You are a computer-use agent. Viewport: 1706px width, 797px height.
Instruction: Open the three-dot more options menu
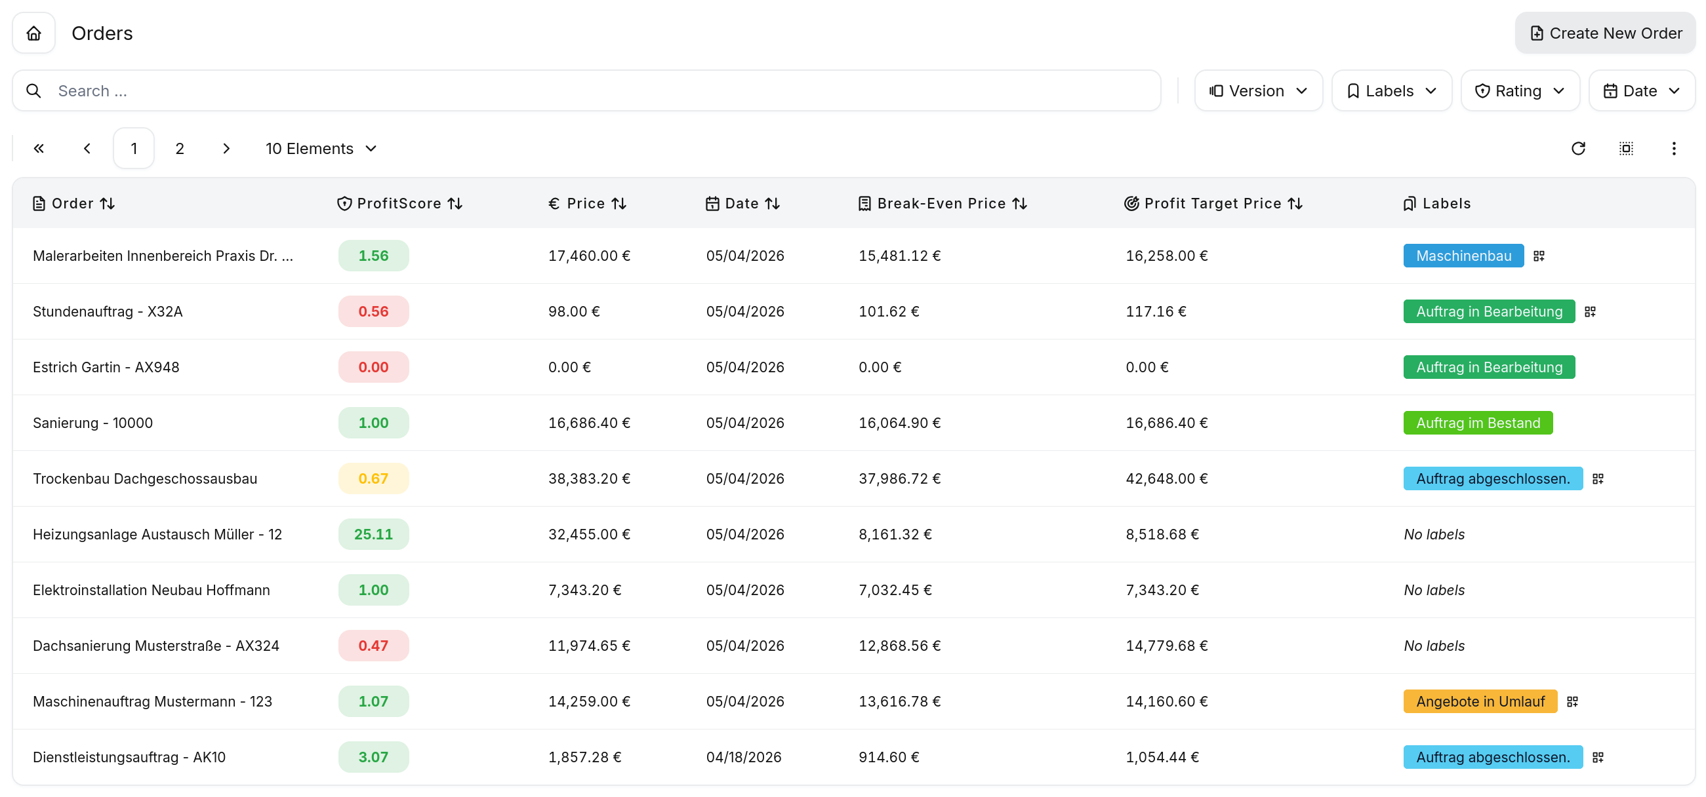[x=1674, y=148]
